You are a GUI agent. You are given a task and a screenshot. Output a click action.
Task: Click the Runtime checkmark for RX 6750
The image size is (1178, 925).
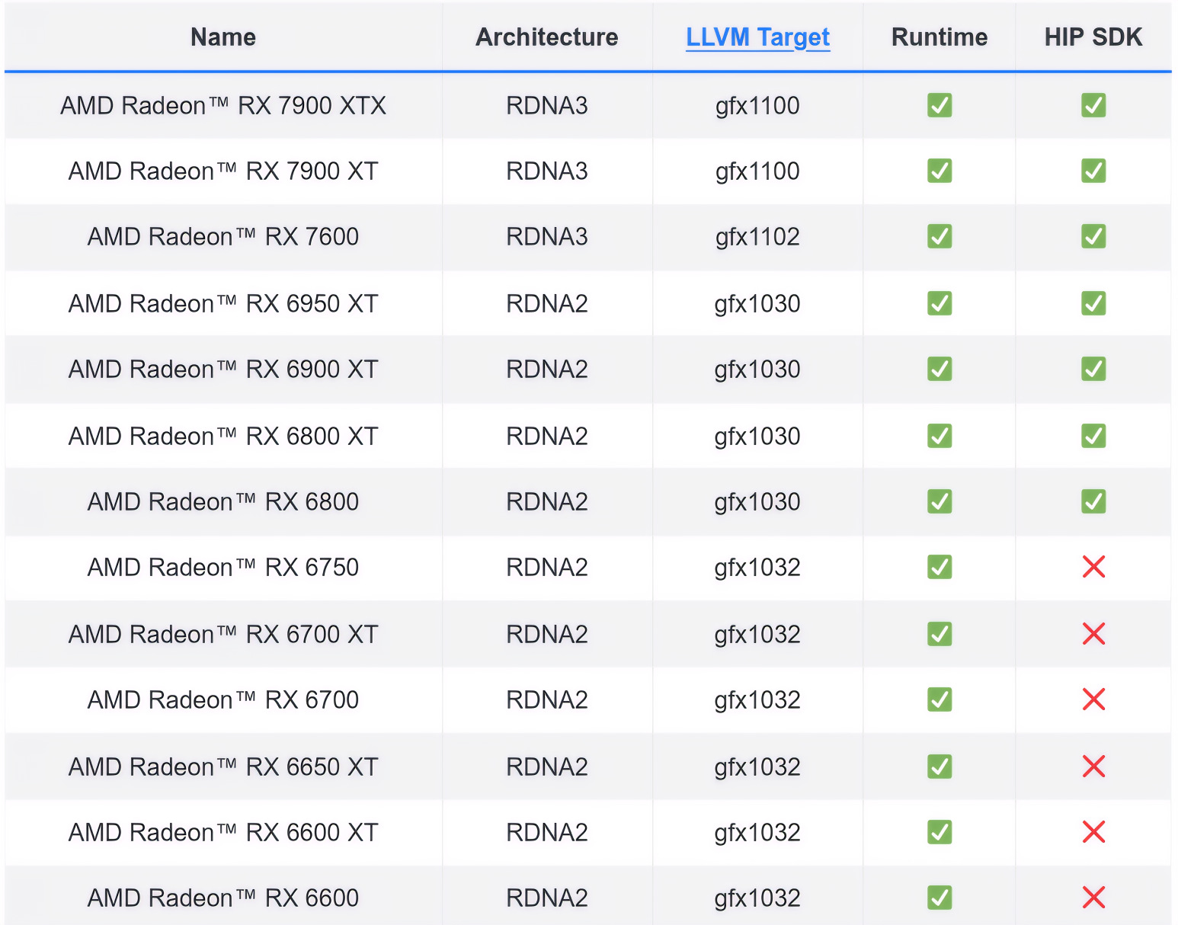click(940, 567)
